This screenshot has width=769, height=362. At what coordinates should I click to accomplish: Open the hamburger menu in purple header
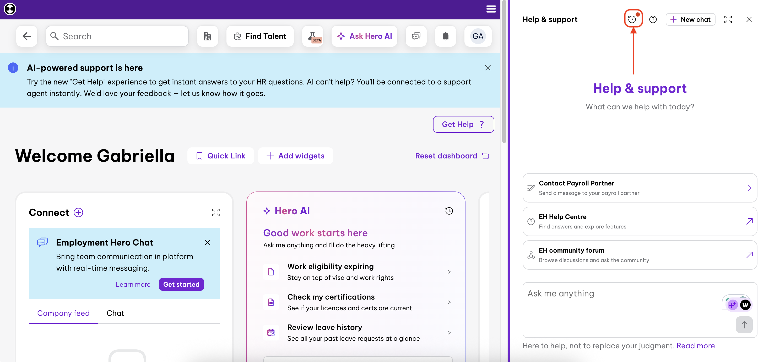click(x=491, y=9)
